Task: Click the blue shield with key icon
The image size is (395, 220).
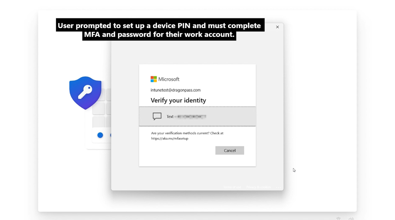Action: tap(85, 93)
